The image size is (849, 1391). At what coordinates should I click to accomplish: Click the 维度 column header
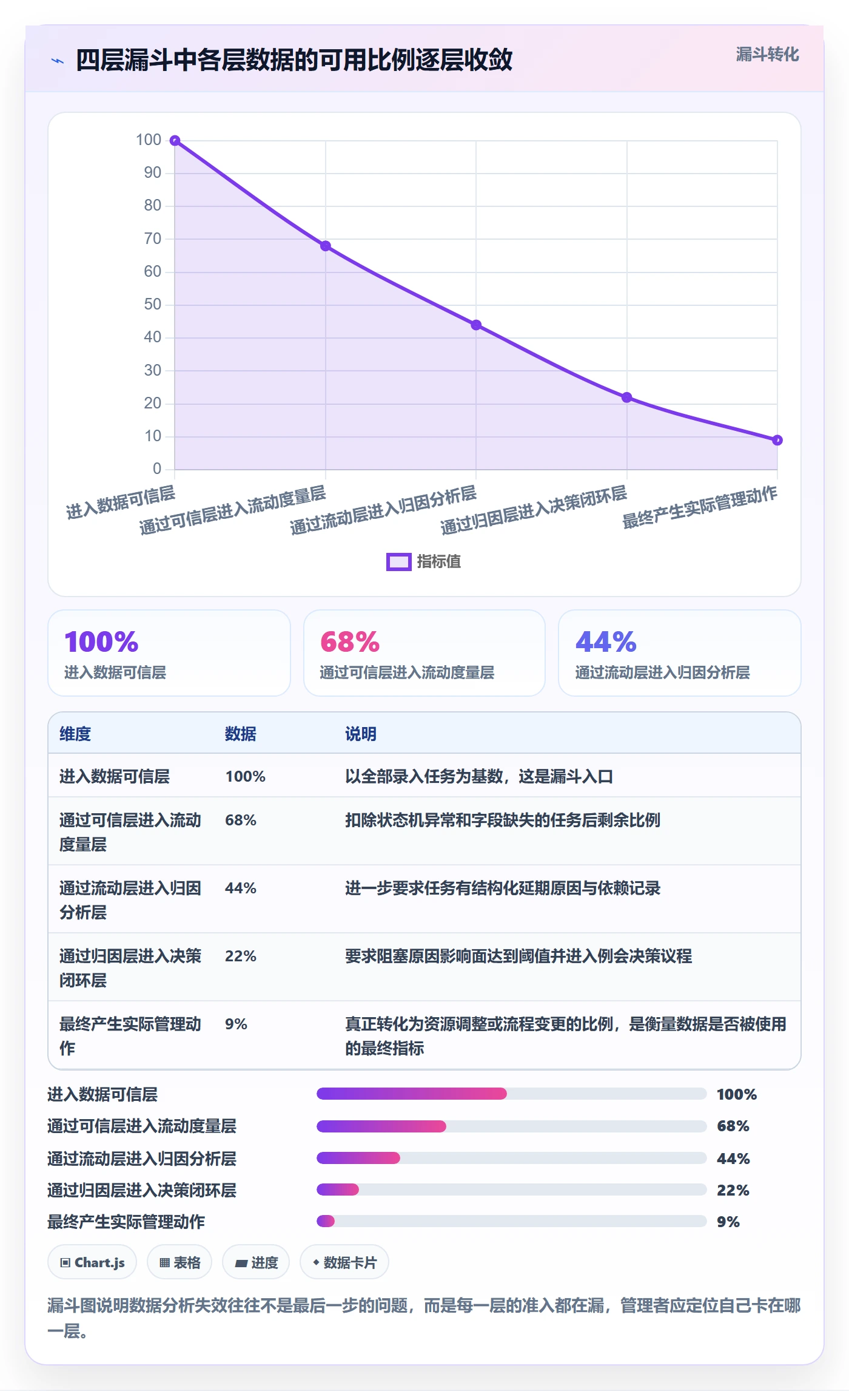click(x=75, y=734)
